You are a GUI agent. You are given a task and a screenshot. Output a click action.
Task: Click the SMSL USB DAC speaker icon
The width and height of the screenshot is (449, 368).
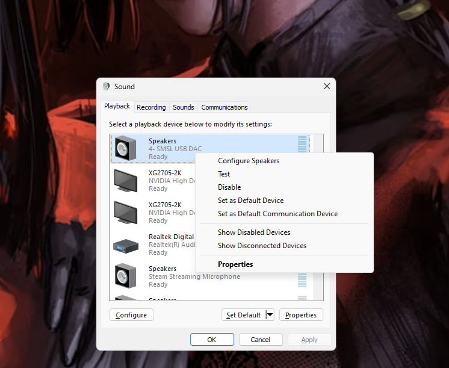(x=126, y=148)
